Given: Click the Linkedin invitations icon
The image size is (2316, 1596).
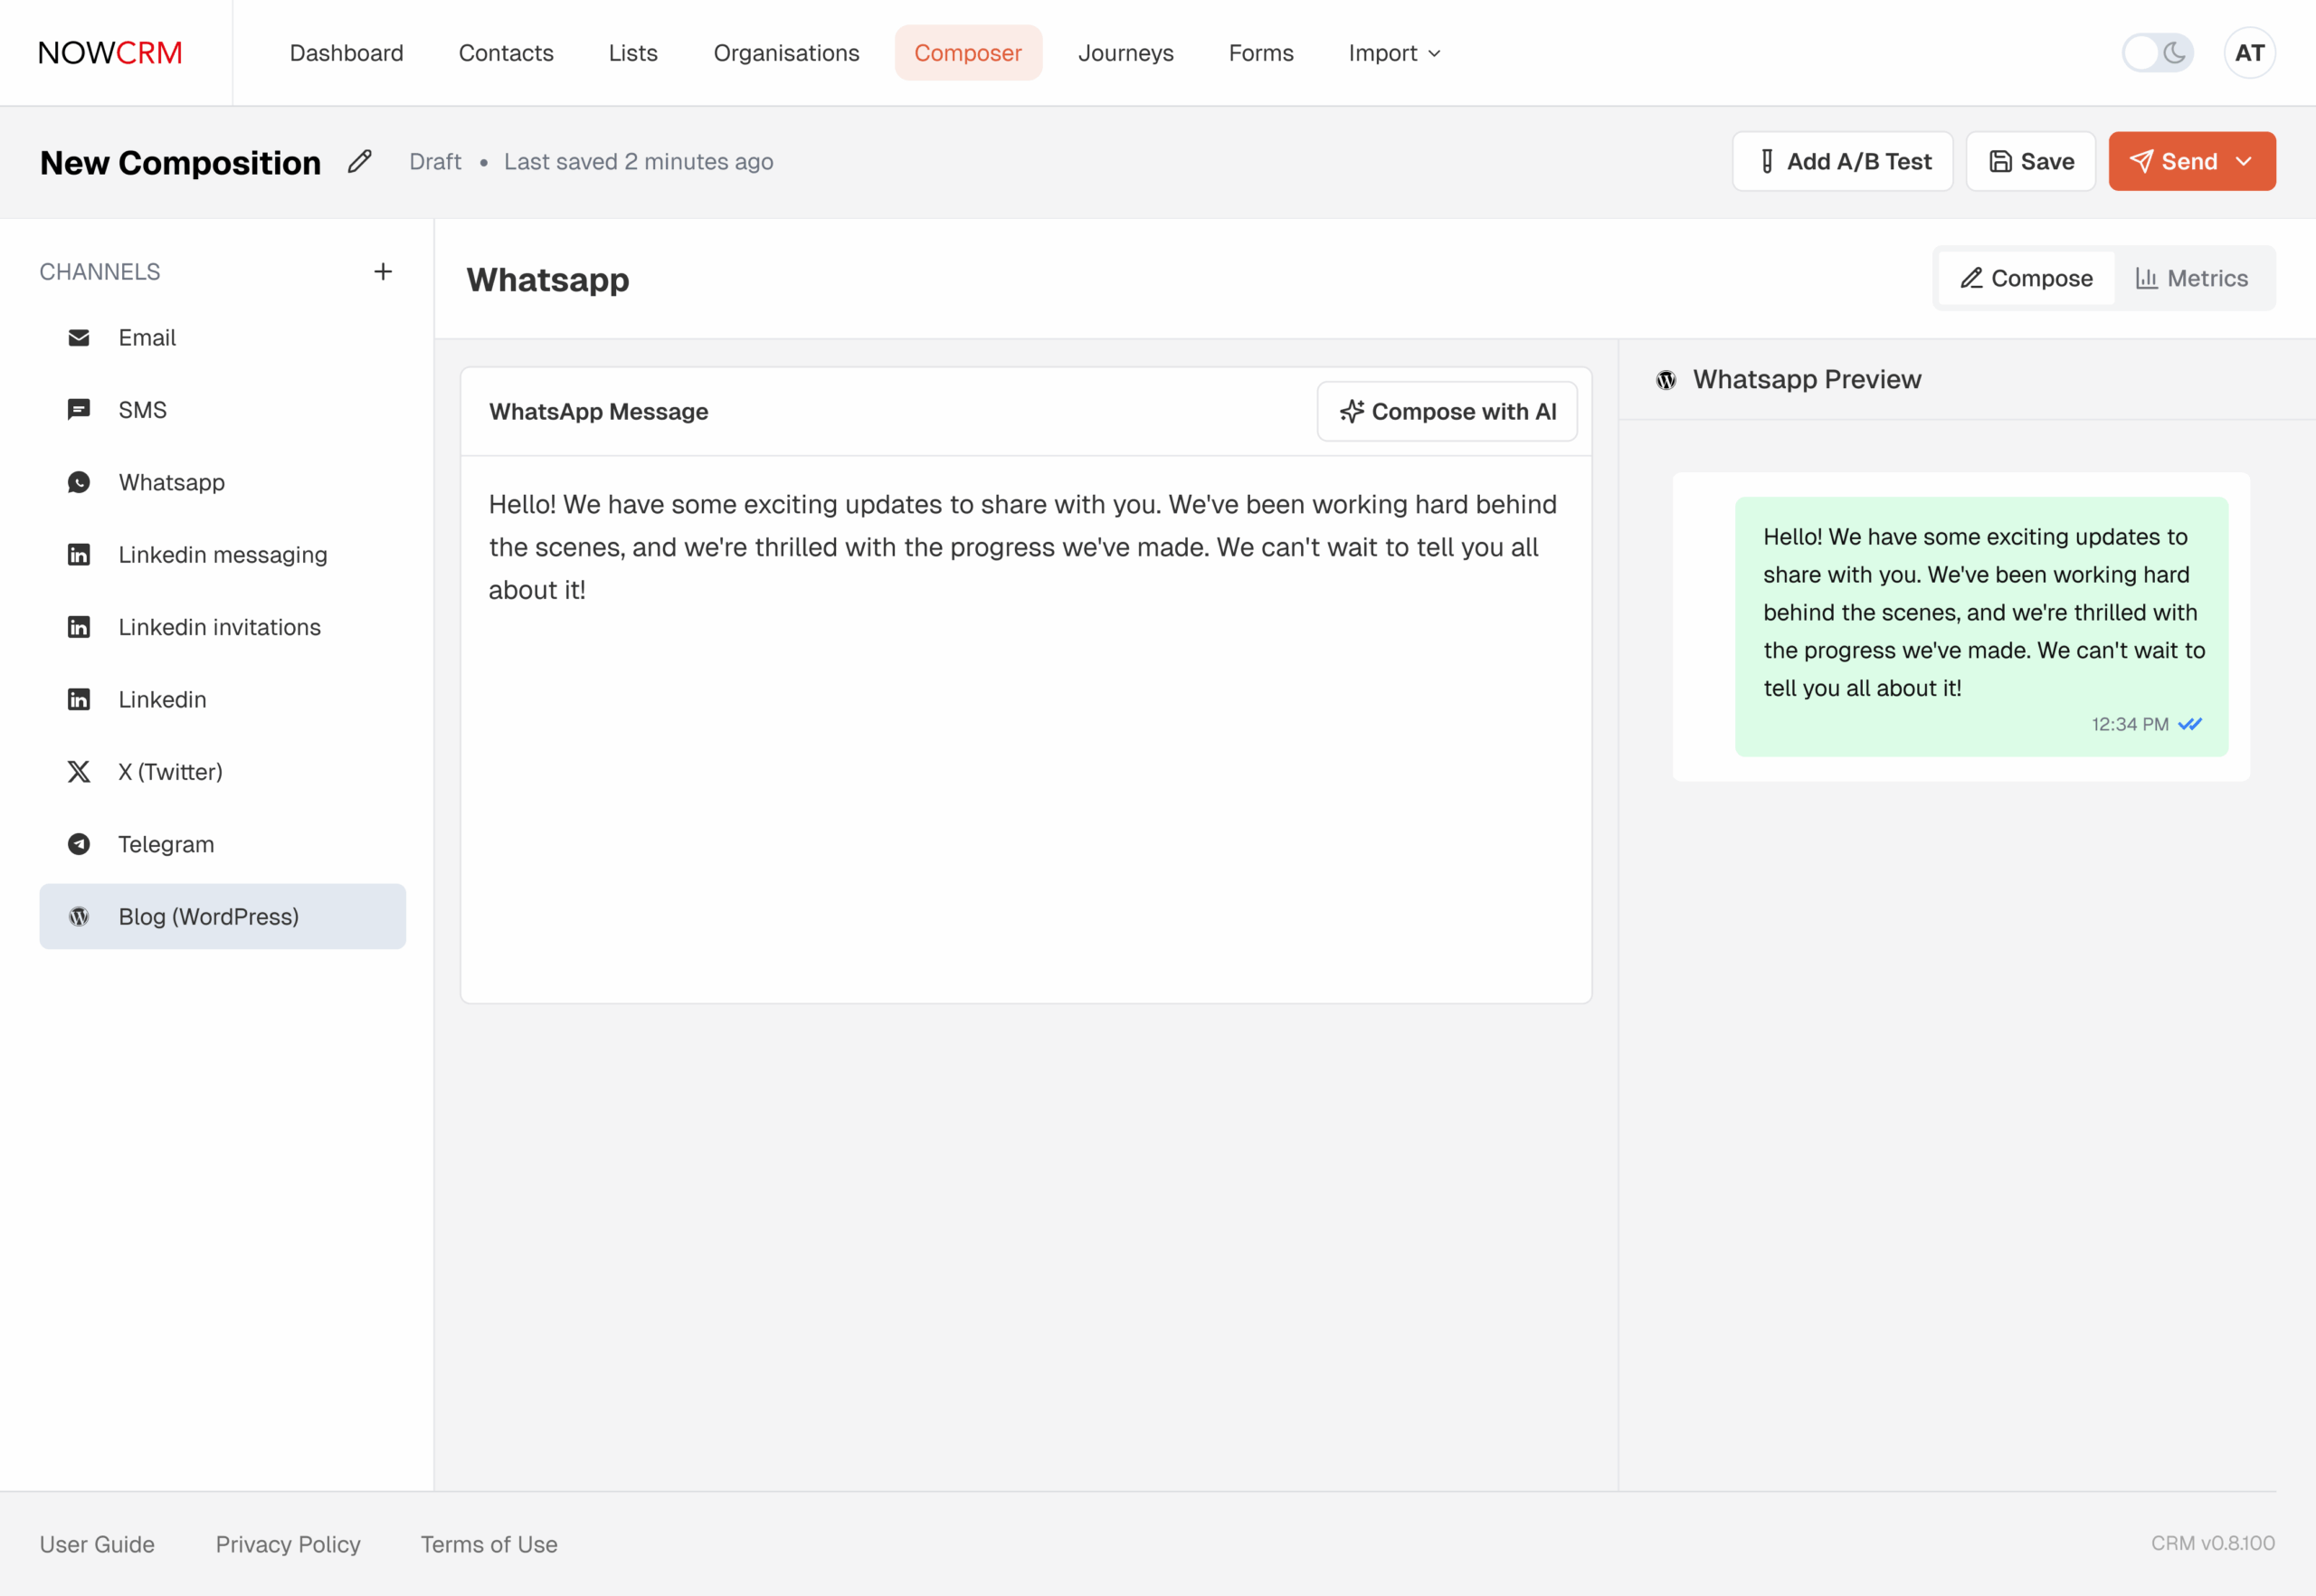Looking at the screenshot, I should pyautogui.click(x=79, y=627).
